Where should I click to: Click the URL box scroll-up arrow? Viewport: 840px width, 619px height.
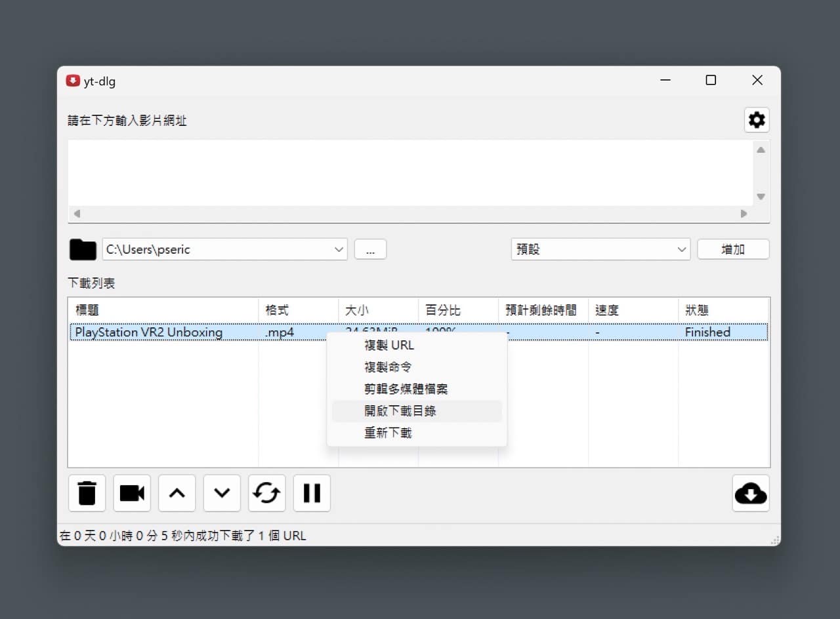click(x=761, y=150)
